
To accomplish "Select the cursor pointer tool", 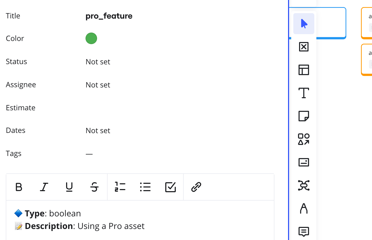I will tap(304, 24).
